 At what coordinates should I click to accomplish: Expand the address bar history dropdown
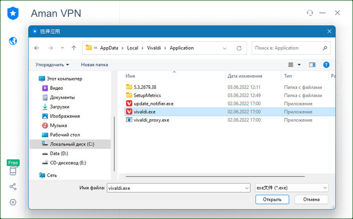(x=225, y=48)
